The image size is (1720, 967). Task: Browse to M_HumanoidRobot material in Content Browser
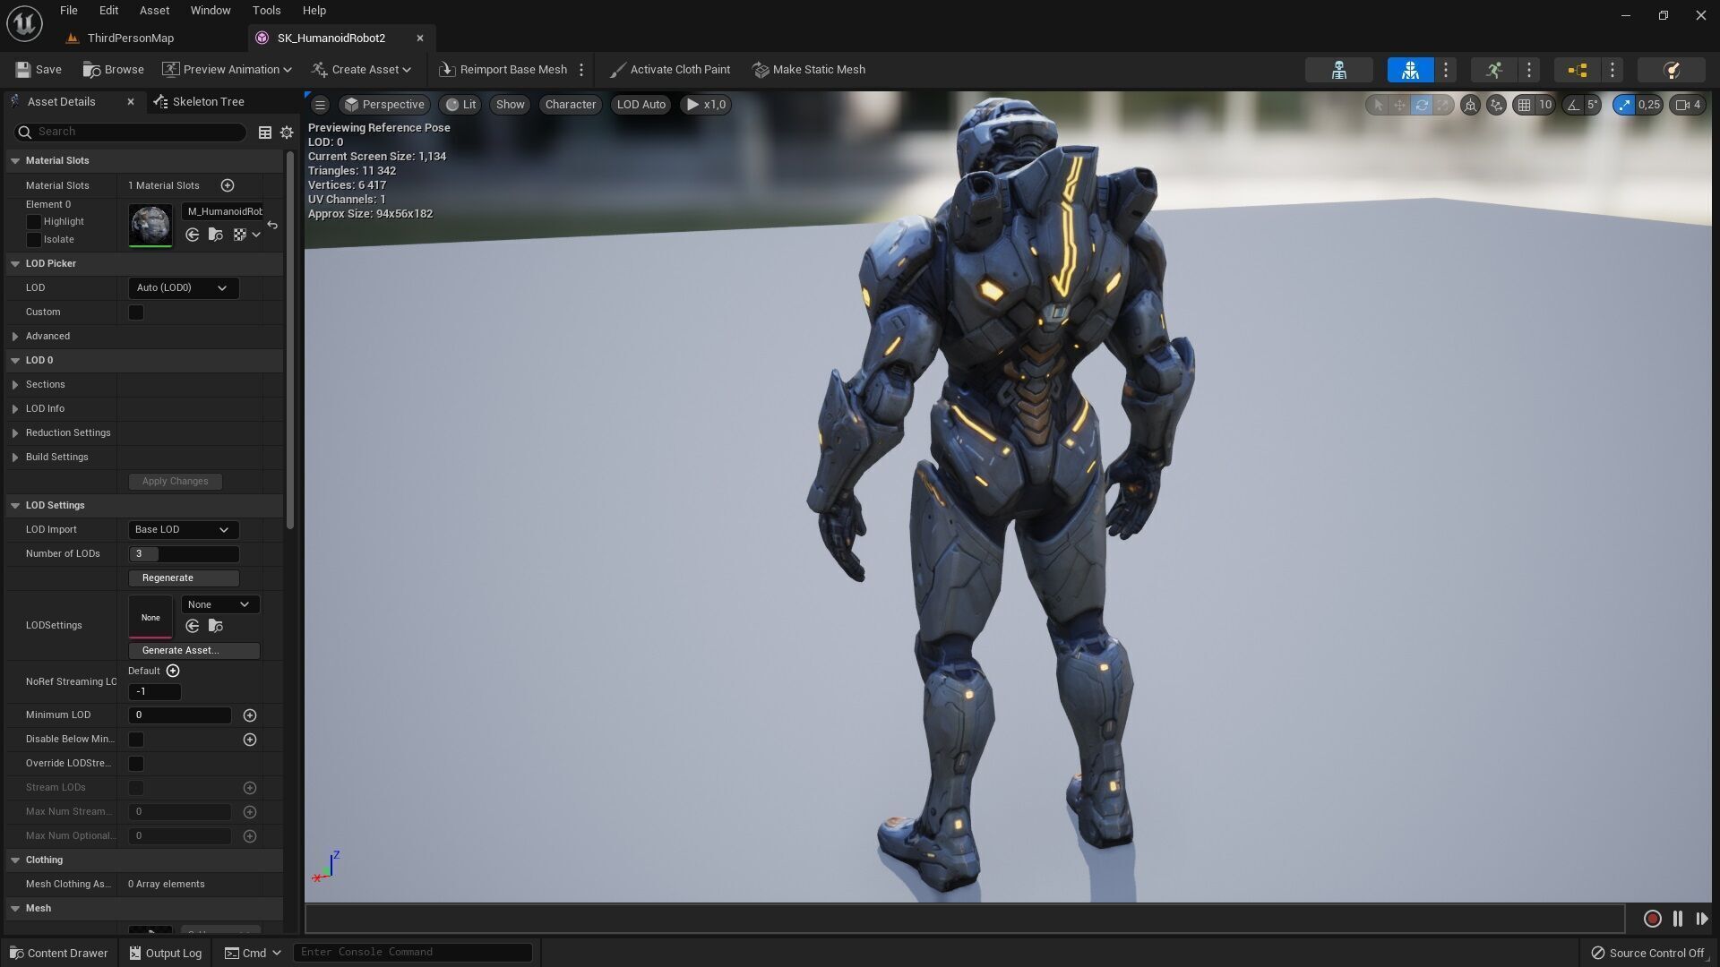coord(215,235)
